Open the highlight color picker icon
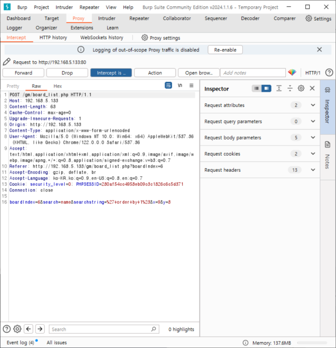This screenshot has height=348, width=336. point(292,72)
